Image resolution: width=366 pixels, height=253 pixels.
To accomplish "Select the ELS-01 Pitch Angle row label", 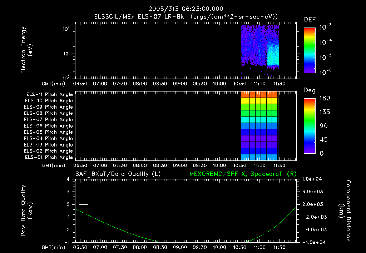I will [49, 157].
